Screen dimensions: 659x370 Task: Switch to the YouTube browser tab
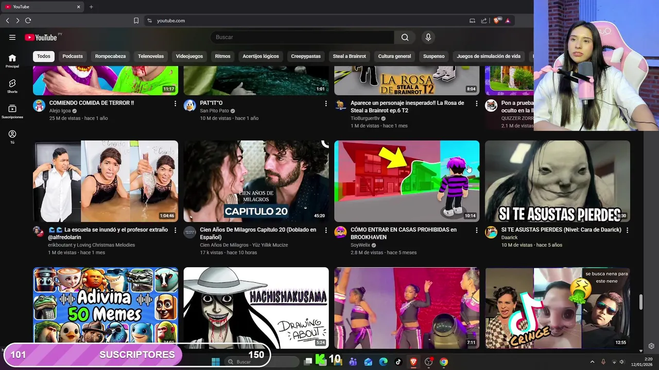point(42,7)
